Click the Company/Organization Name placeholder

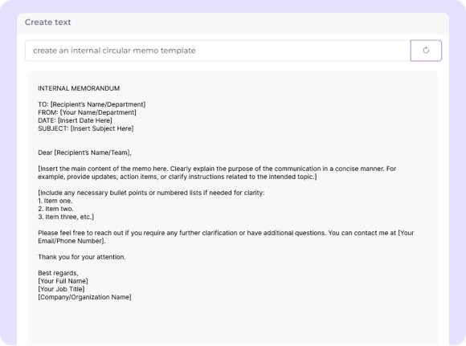click(x=84, y=297)
